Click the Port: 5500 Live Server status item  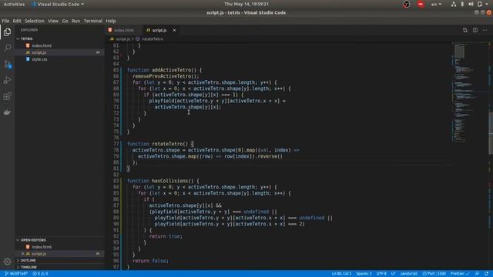click(x=434, y=274)
